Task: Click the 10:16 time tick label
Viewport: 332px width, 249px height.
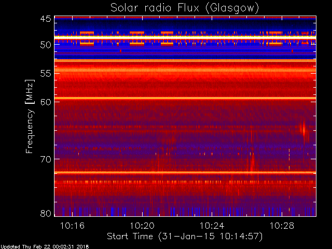Action: pos(72,226)
